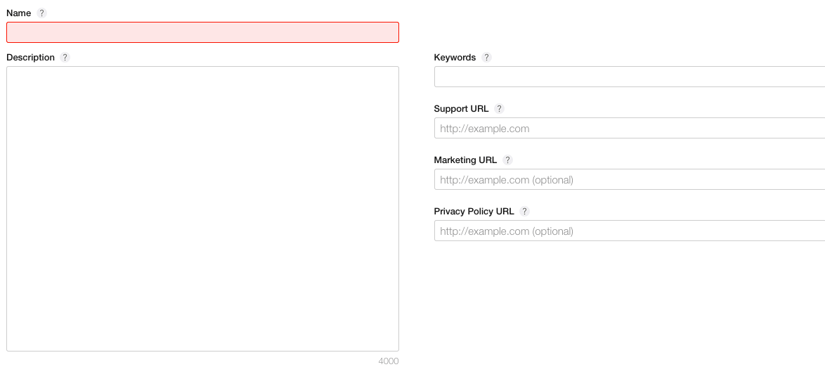
Task: Click the Privacy Policy URL label text
Action: coord(474,212)
